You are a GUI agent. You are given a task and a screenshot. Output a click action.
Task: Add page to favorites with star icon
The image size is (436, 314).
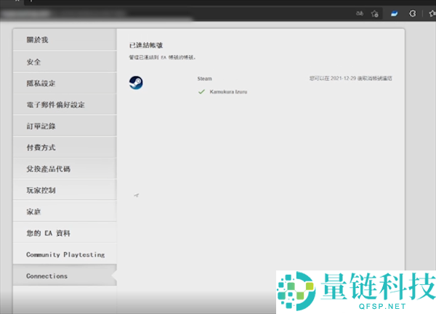(375, 12)
